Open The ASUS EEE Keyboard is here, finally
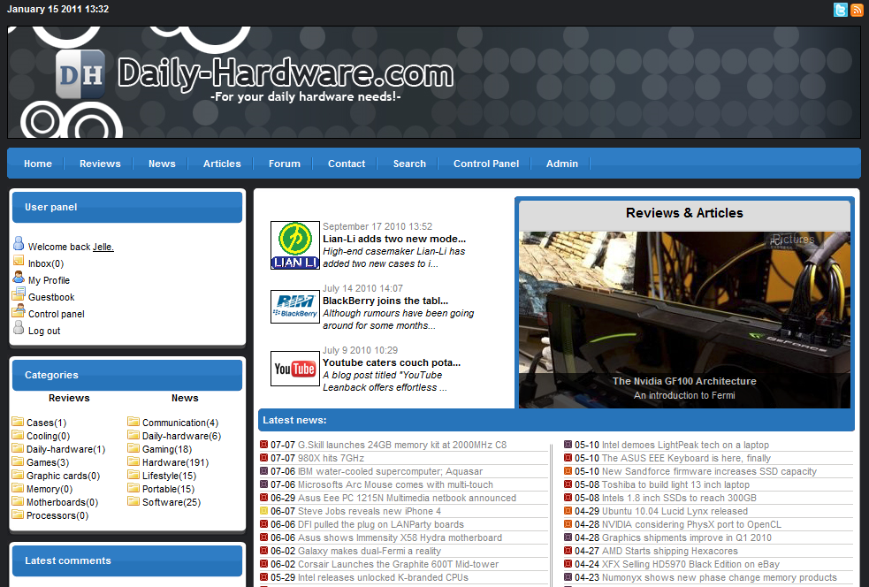The width and height of the screenshot is (869, 587). coord(686,458)
